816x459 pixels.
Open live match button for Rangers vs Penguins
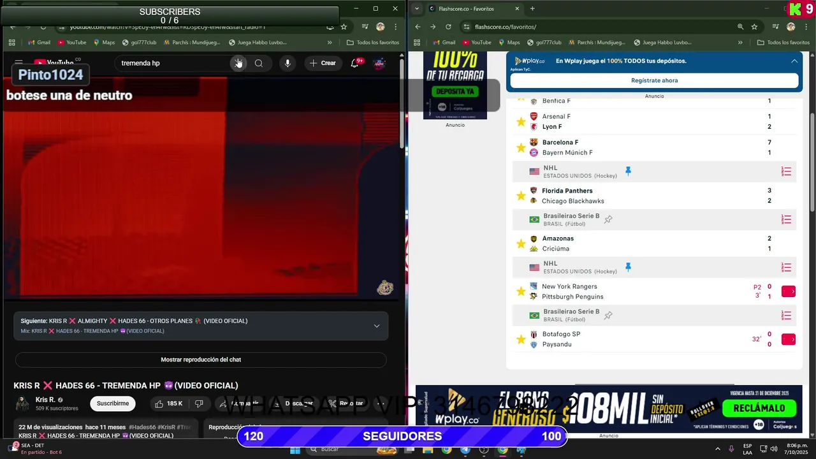pyautogui.click(x=789, y=291)
